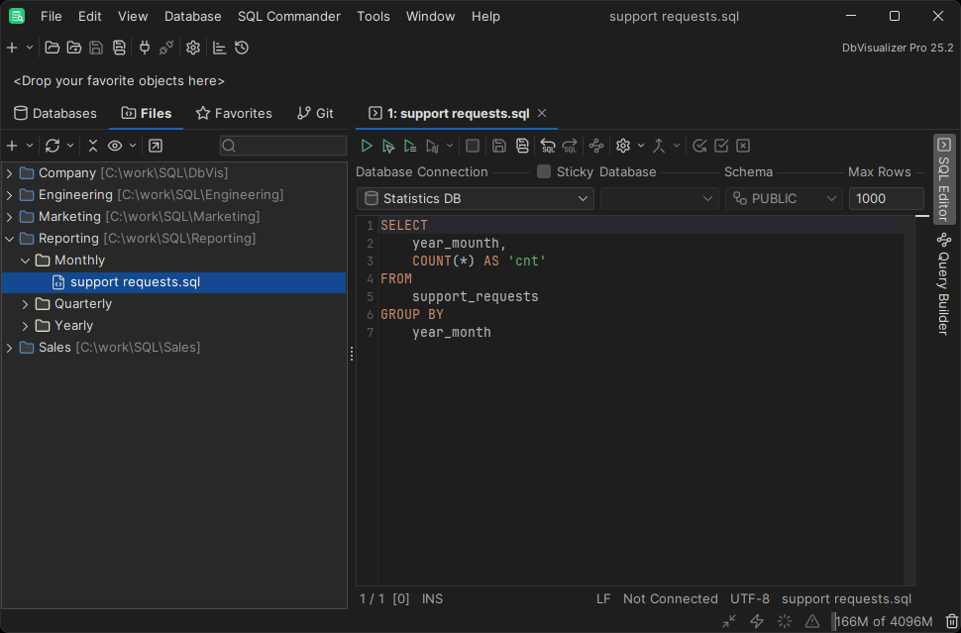Execute the statement at cursor
This screenshot has width=961, height=633.
[x=388, y=146]
